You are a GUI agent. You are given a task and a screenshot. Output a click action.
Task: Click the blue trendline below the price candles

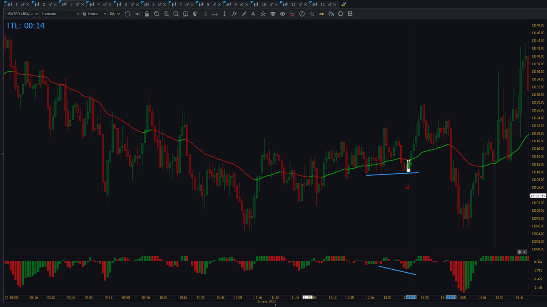[392, 174]
